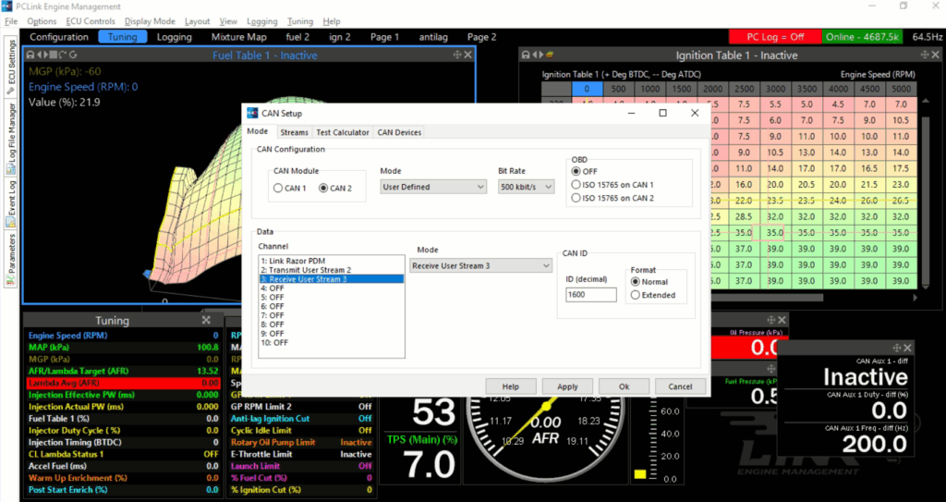Click the lock icon in Ignition Table 1 header
Image resolution: width=946 pixels, height=502 pixels.
coord(526,55)
